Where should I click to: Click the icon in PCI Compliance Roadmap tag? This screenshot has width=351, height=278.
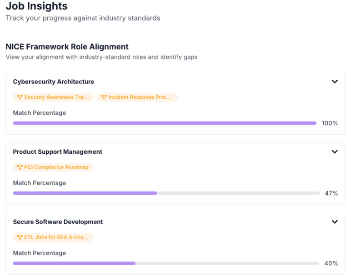20,167
